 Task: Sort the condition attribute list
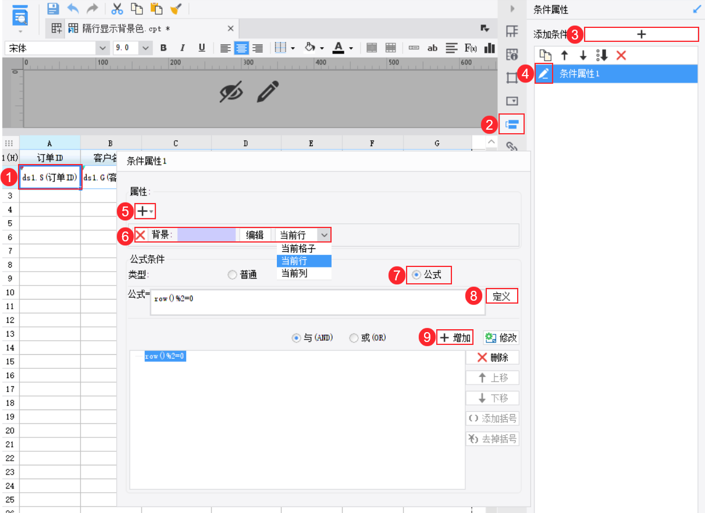coord(602,55)
